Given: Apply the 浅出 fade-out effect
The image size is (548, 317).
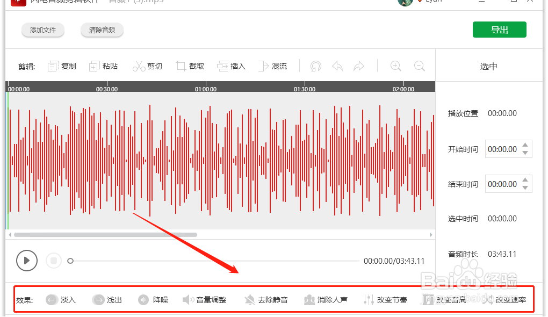Looking at the screenshot, I should coord(107,300).
